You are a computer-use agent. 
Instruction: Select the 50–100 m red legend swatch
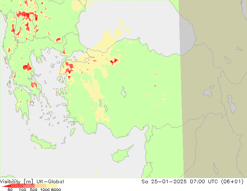(x=17, y=186)
